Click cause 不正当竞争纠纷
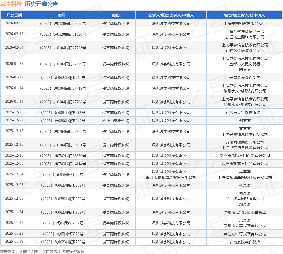The image size is (283, 254). (x=116, y=121)
